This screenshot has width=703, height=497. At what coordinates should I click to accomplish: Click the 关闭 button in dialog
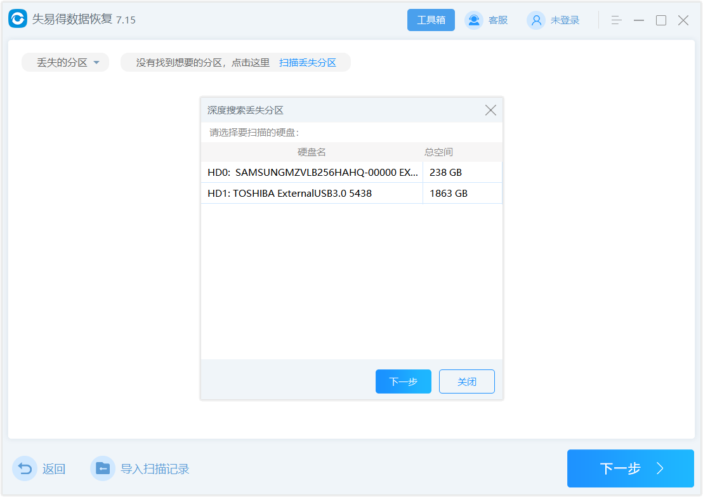pyautogui.click(x=467, y=381)
